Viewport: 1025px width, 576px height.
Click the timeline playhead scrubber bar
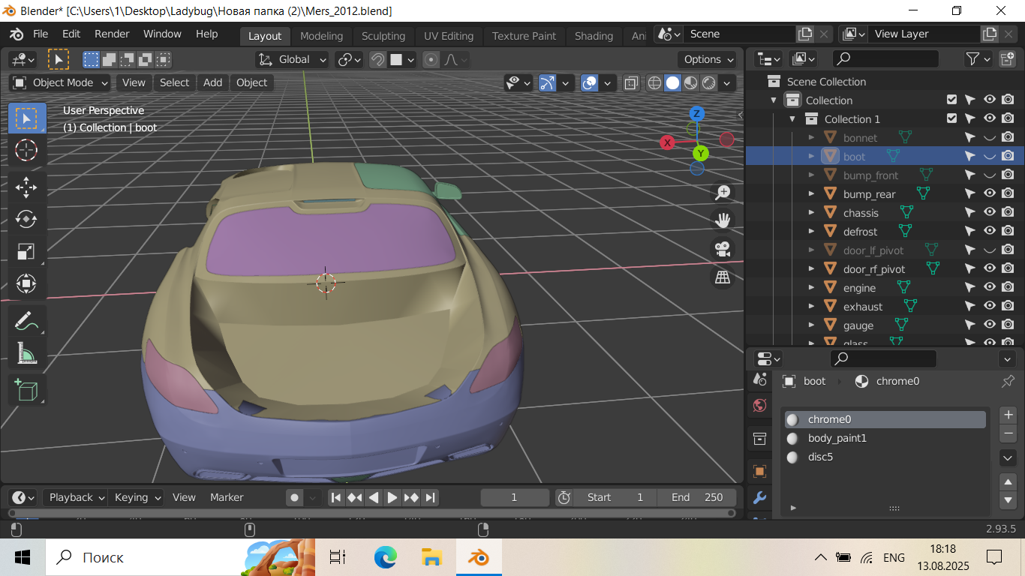pyautogui.click(x=371, y=514)
